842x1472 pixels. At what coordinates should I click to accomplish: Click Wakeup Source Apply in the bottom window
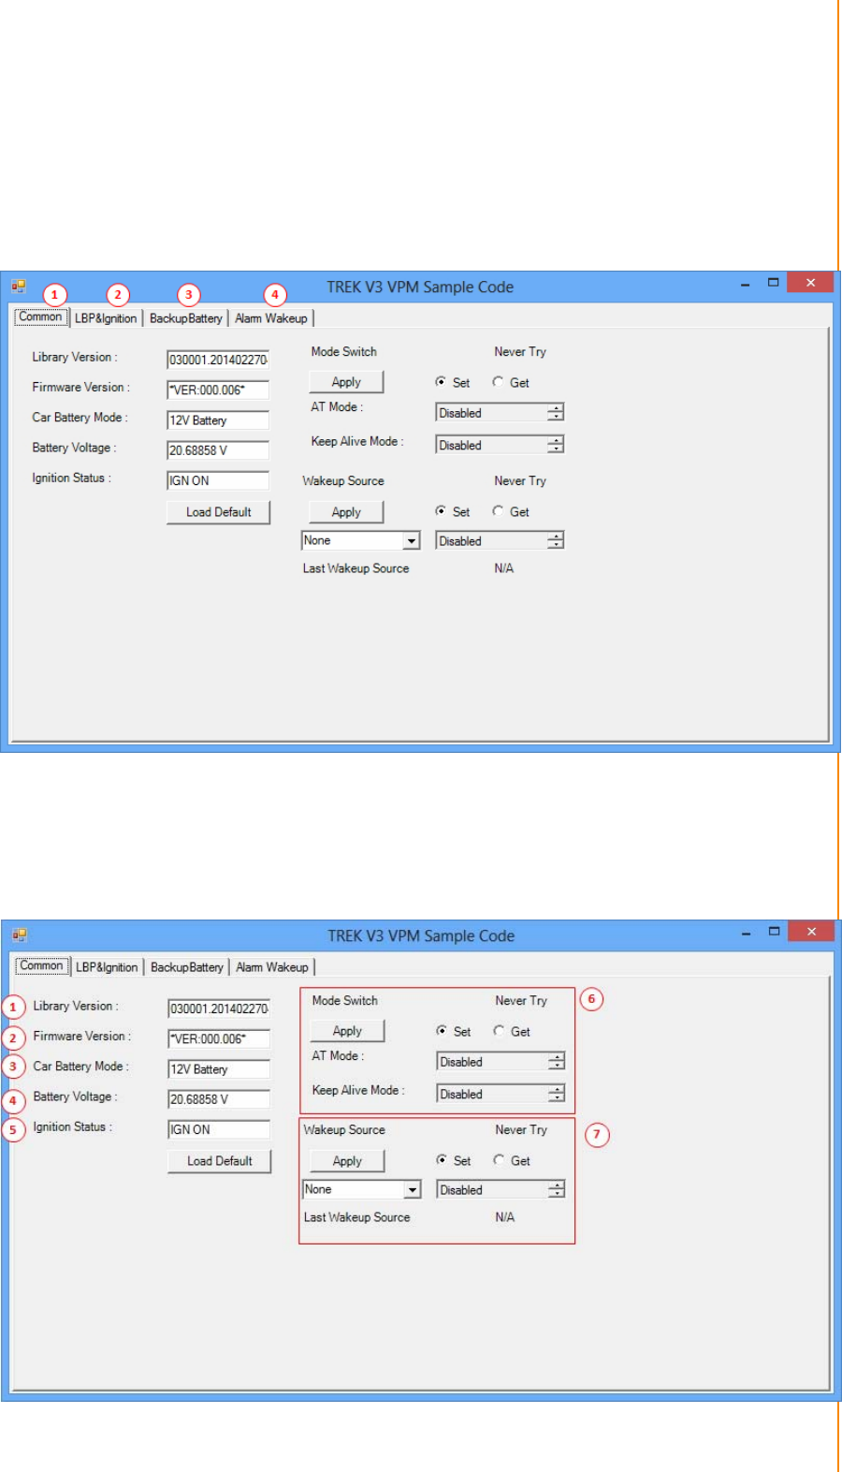pos(347,1161)
